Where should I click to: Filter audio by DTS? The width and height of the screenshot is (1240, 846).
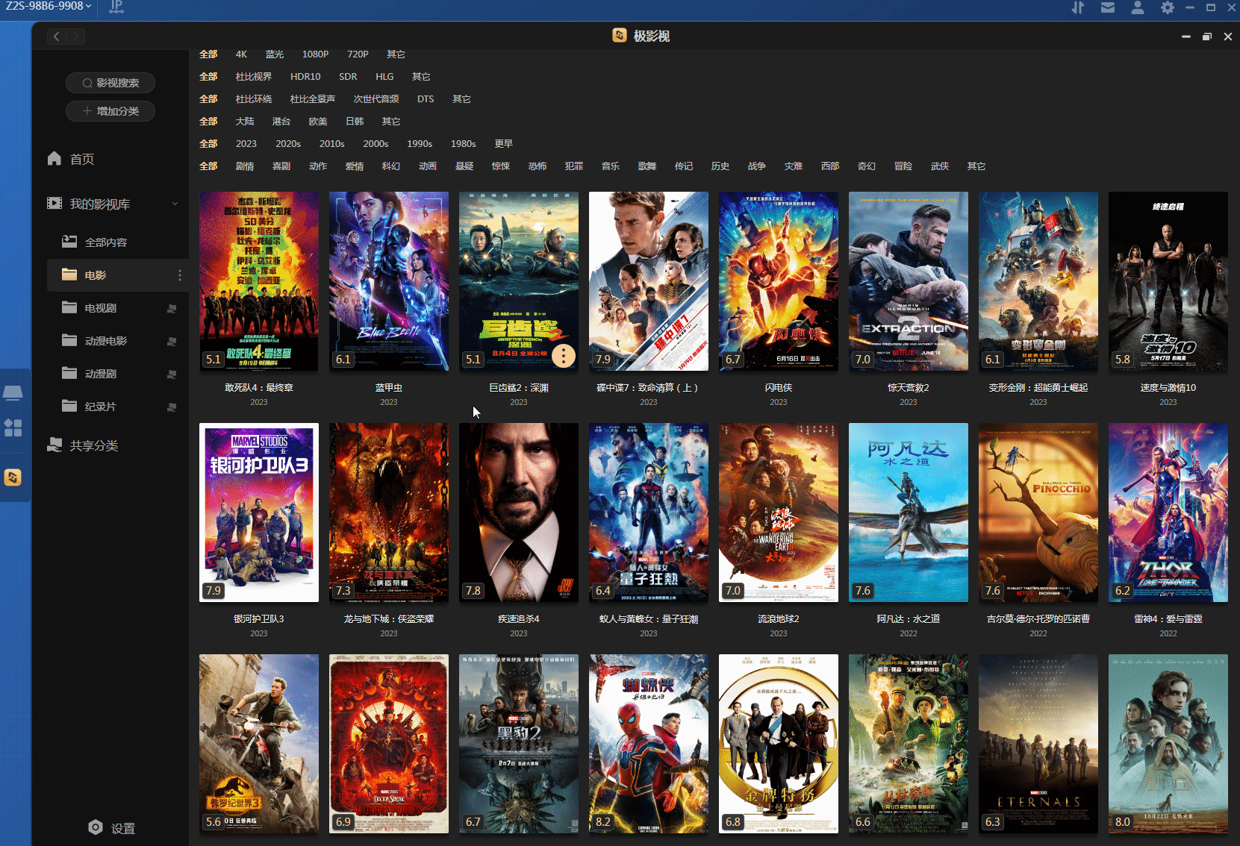(426, 99)
